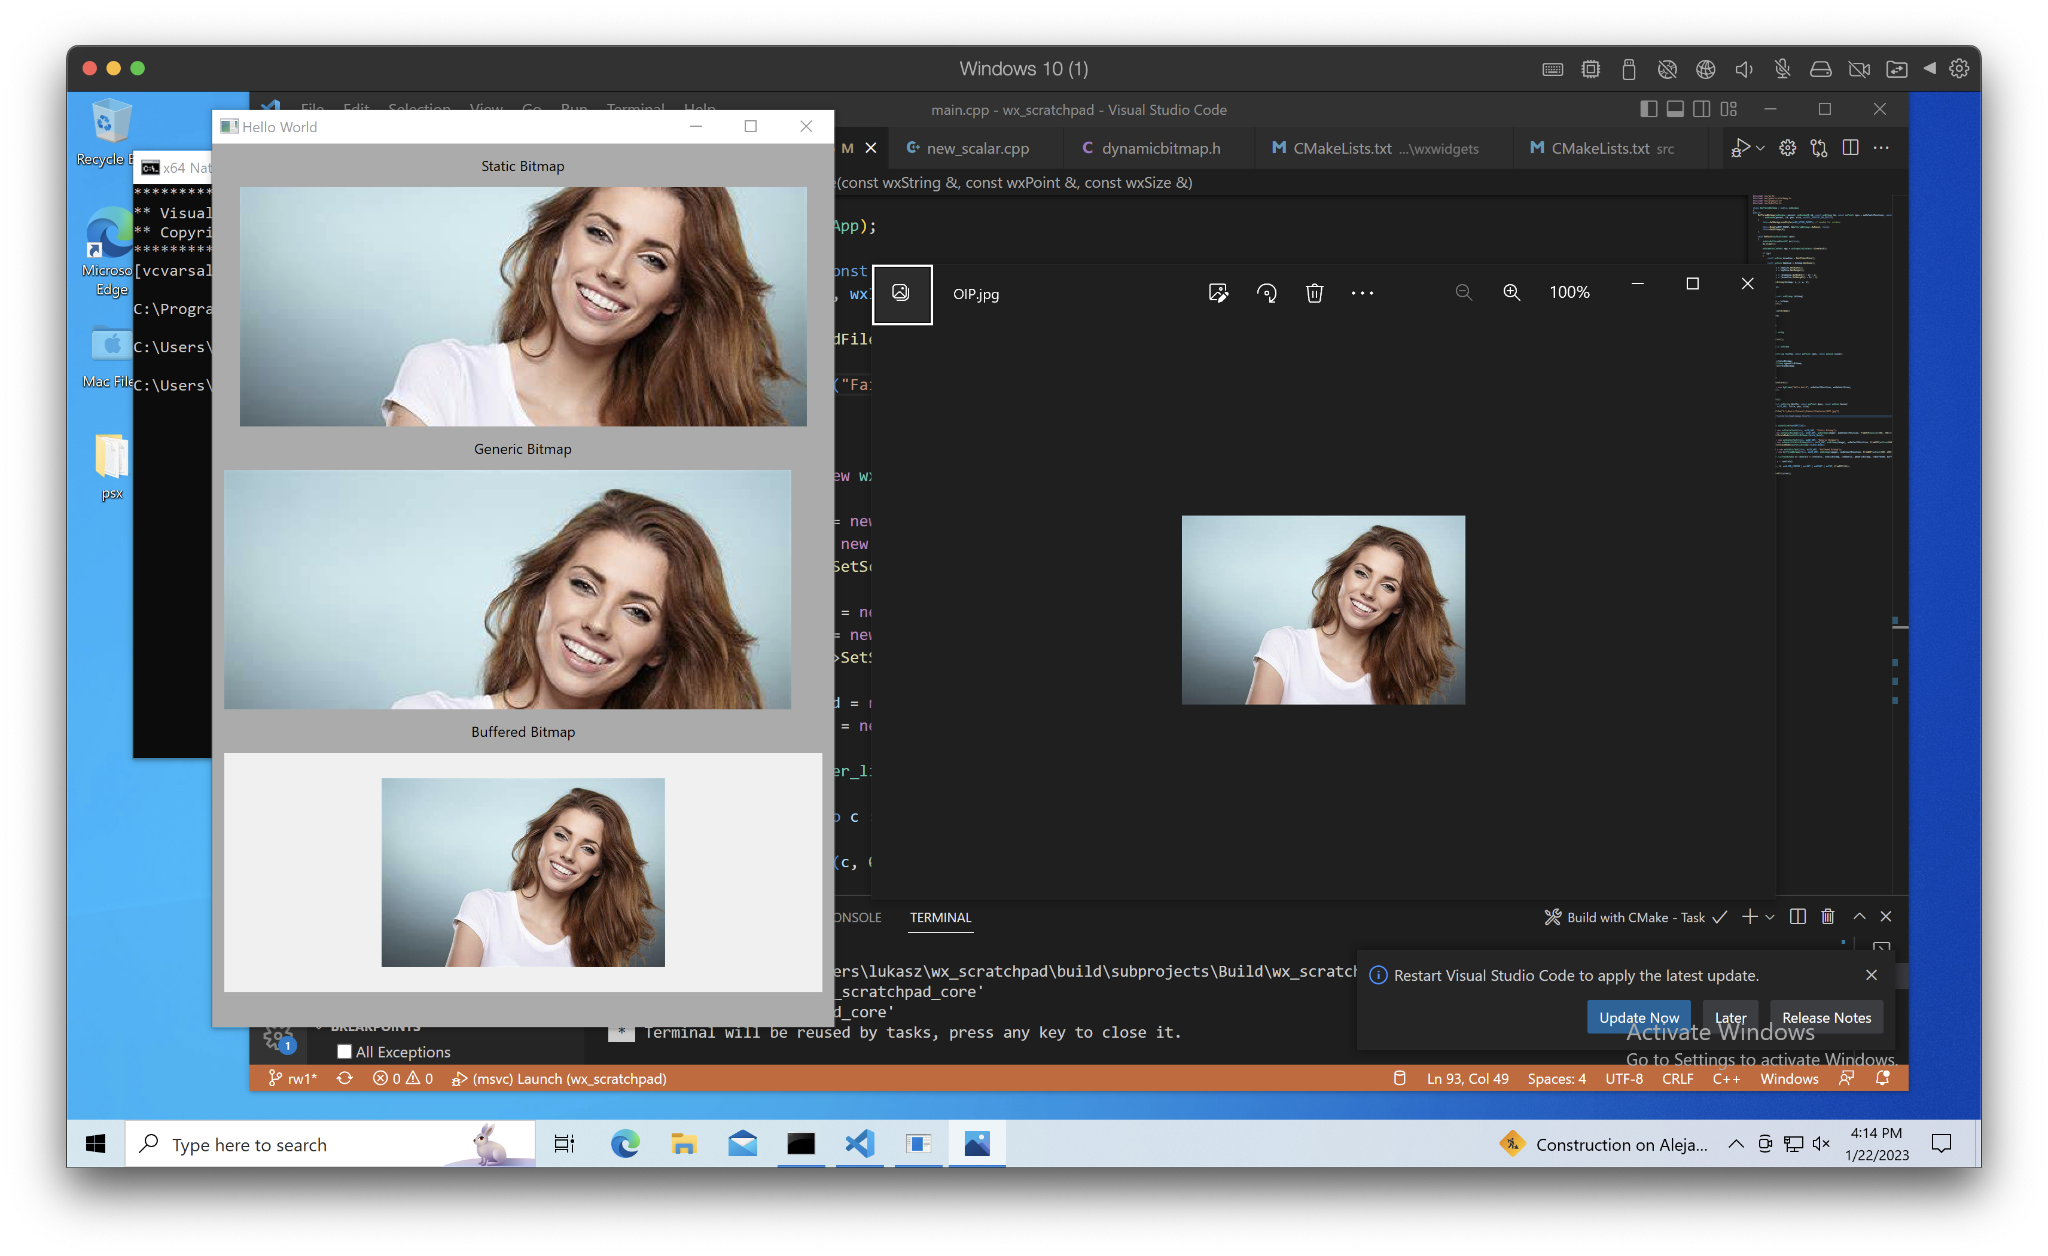
Task: Open errors and warnings count
Action: tap(403, 1078)
